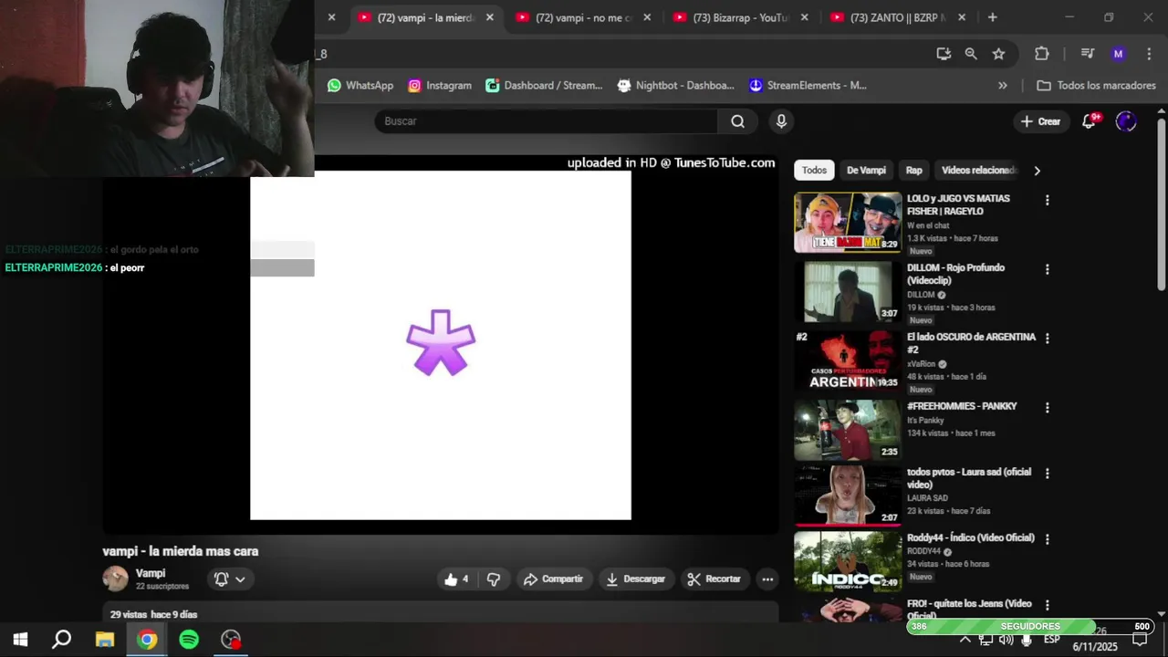Image resolution: width=1168 pixels, height=657 pixels.
Task: Open Windows taskbar search
Action: tap(61, 639)
